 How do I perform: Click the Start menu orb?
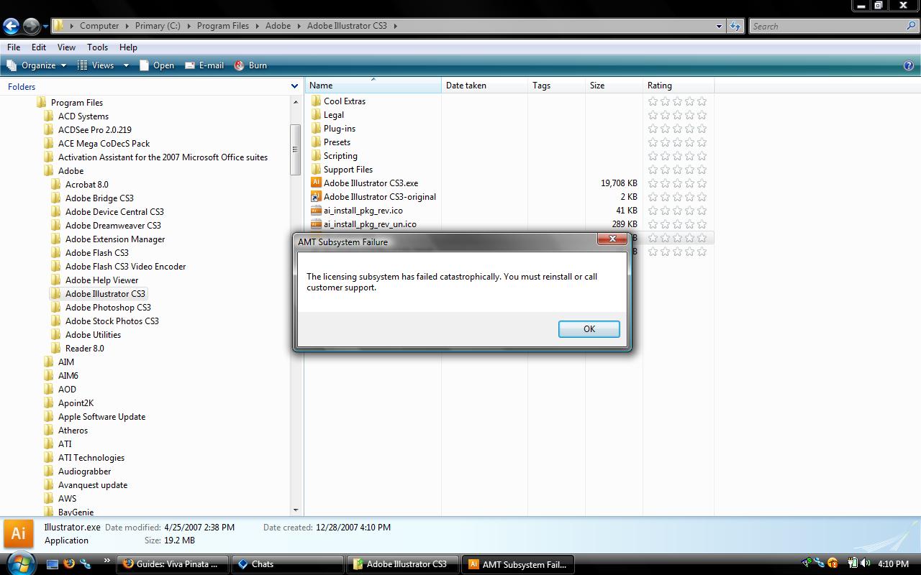click(19, 563)
